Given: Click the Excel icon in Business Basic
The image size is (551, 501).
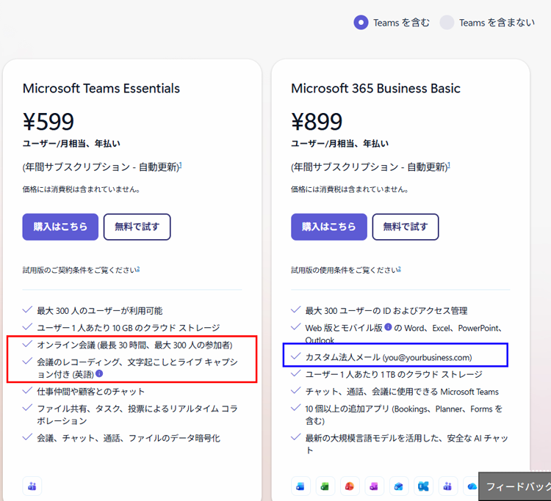Looking at the screenshot, I should click(325, 486).
